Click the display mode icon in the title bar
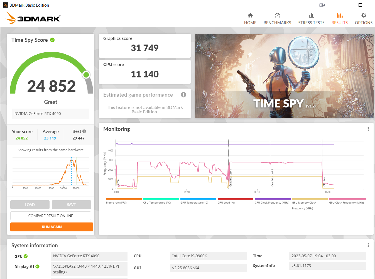Screen dimensions: 375x279 322,5
